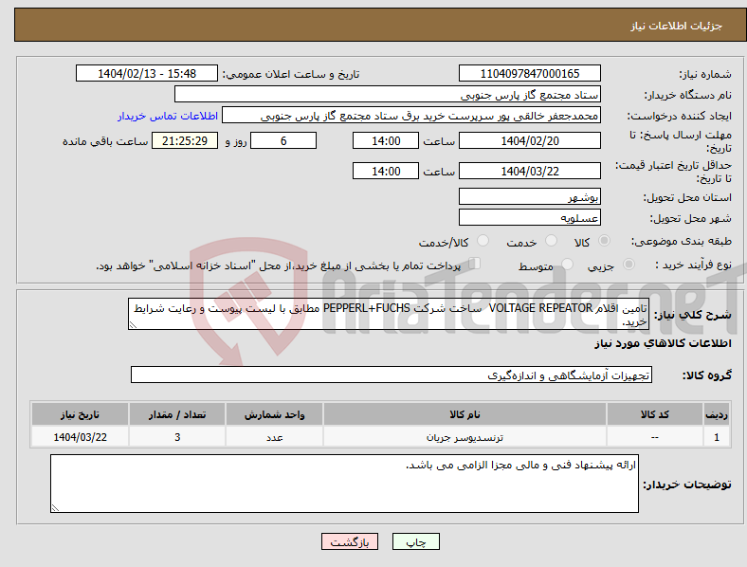Click the row number cell 1

pyautogui.click(x=717, y=437)
